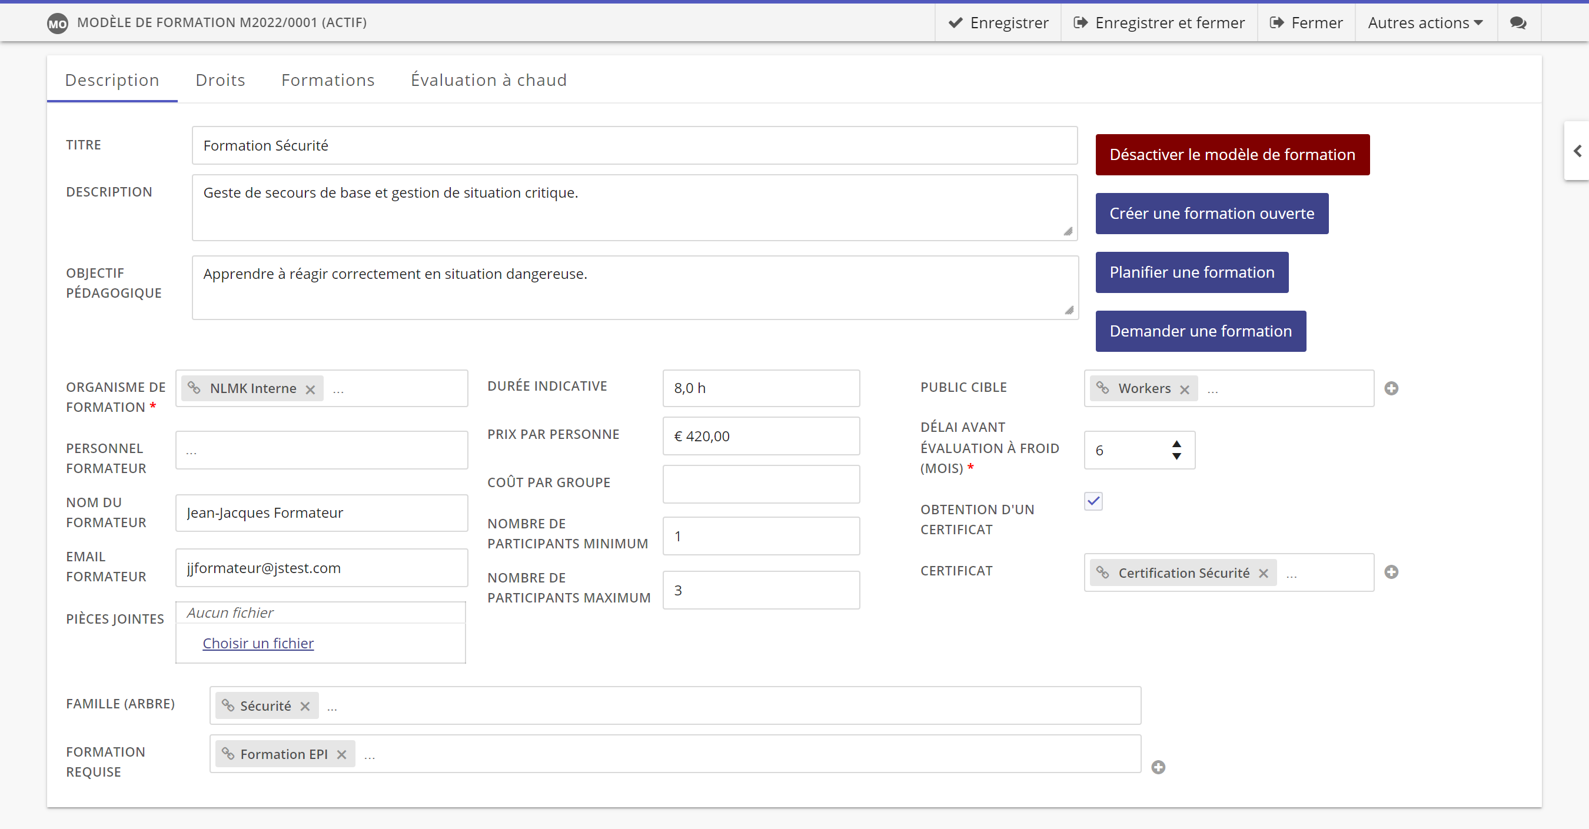Open the NLMK Interne link icon

click(x=194, y=387)
